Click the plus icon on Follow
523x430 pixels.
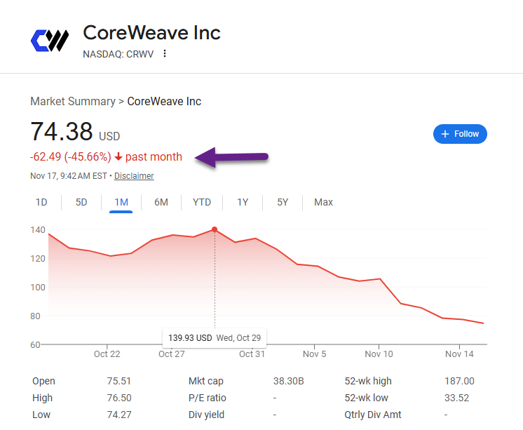click(445, 134)
